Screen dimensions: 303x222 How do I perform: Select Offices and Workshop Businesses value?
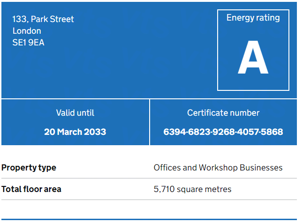[218, 168]
